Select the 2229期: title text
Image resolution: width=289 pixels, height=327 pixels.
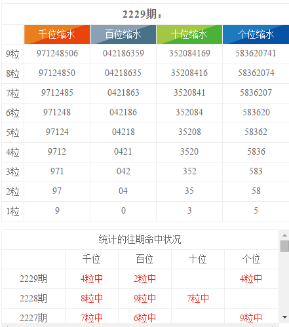(142, 14)
